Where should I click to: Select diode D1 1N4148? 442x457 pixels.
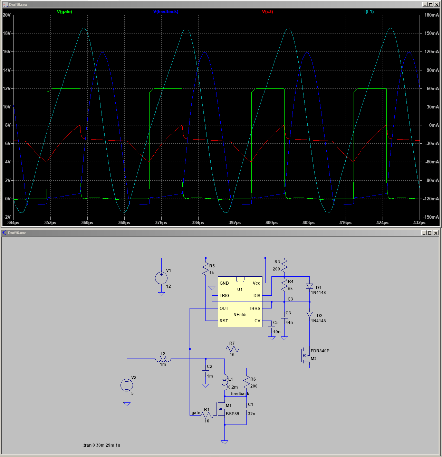309,286
